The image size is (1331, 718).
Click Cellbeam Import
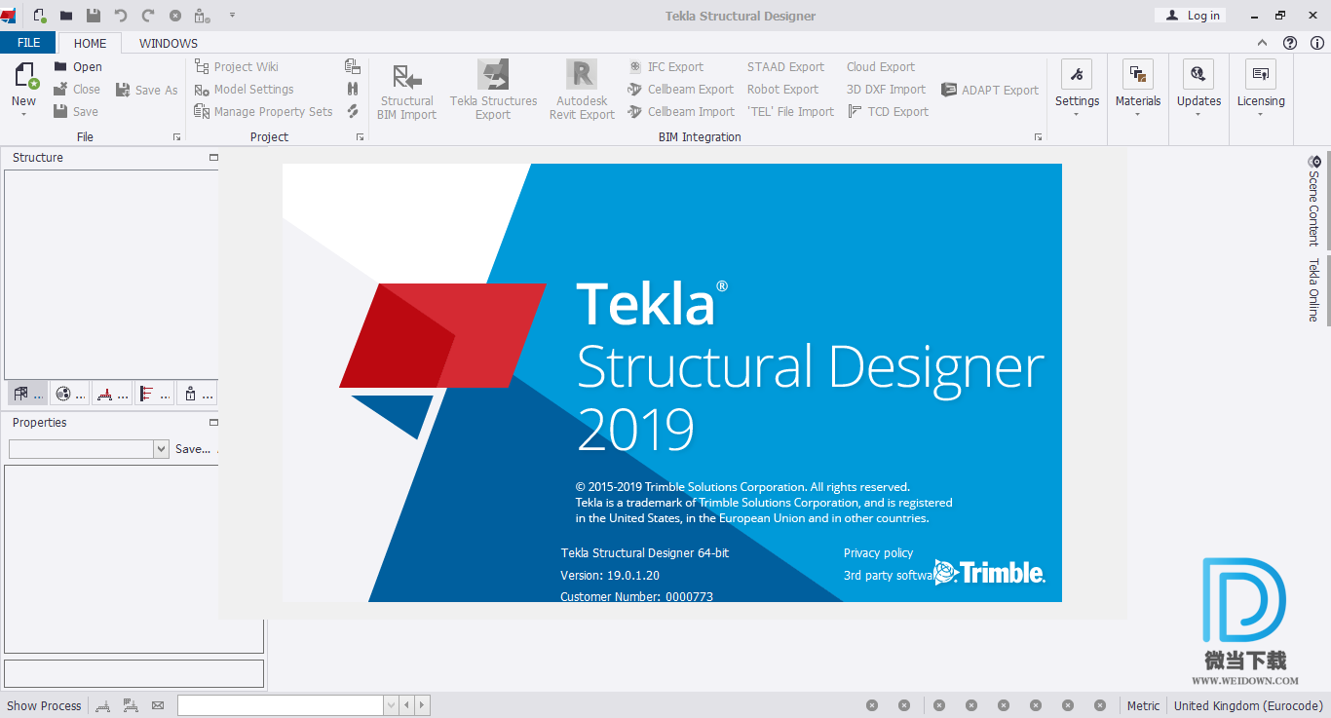coord(681,112)
